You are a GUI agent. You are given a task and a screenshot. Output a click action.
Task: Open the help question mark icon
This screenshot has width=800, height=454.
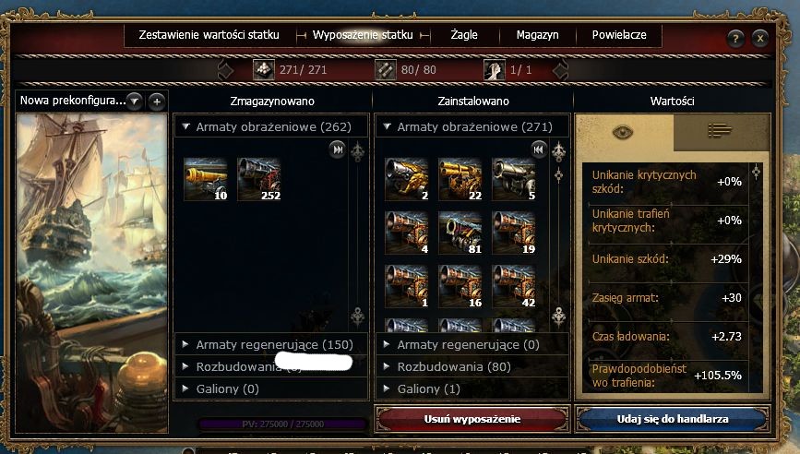click(735, 38)
